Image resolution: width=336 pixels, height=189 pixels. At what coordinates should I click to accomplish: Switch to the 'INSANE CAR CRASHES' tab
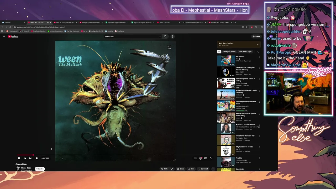(220, 23)
